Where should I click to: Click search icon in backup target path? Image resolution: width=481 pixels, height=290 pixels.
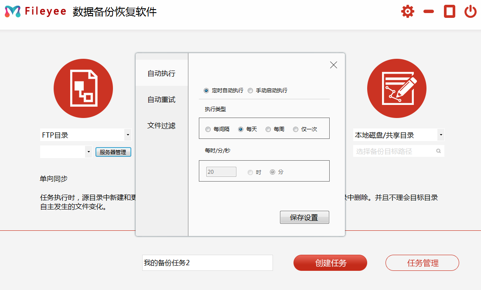pyautogui.click(x=438, y=151)
